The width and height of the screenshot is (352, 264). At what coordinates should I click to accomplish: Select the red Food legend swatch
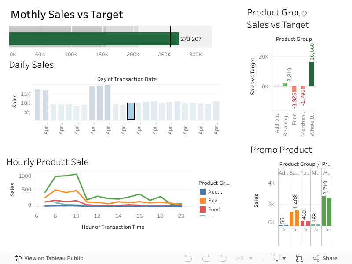click(203, 209)
